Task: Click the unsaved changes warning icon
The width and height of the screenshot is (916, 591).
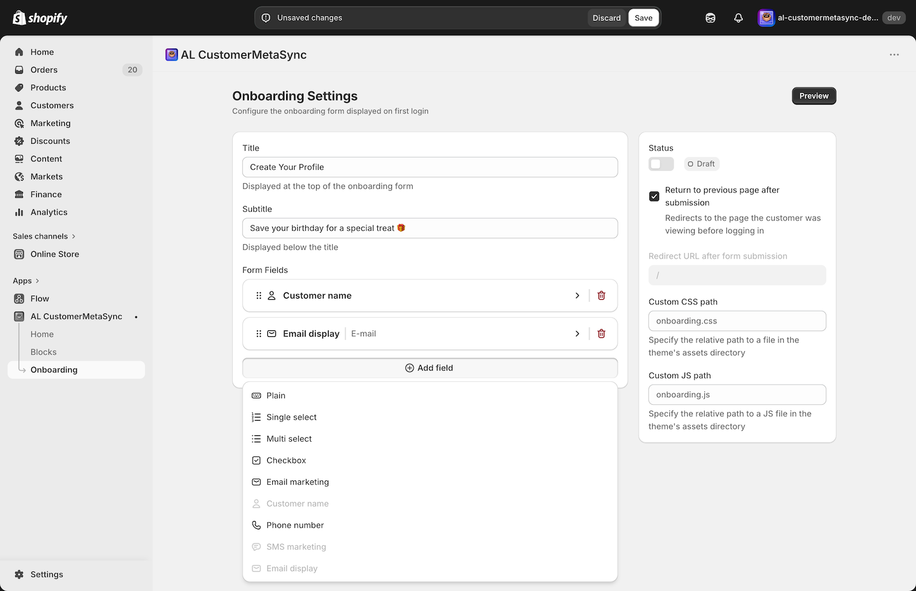Action: [266, 18]
